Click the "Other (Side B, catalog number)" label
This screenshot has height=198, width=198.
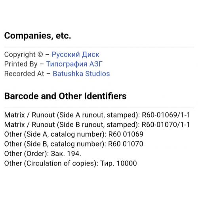(x=55, y=144)
